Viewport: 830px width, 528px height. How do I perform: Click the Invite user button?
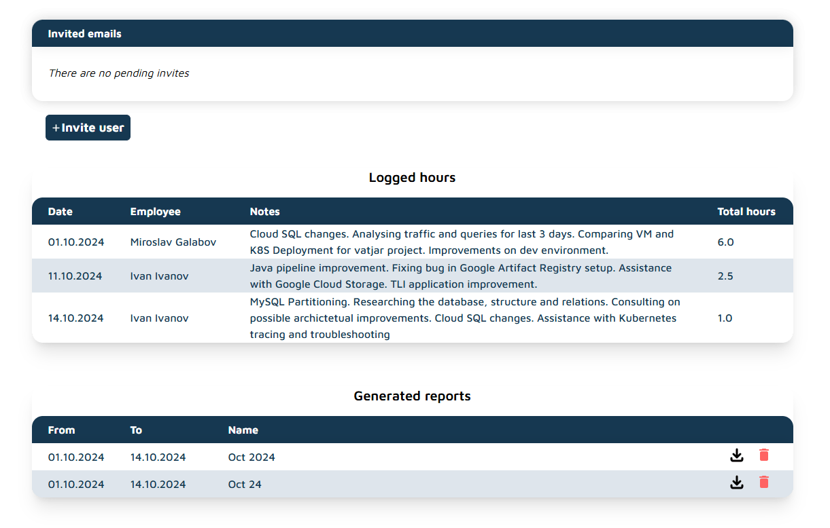(x=88, y=128)
